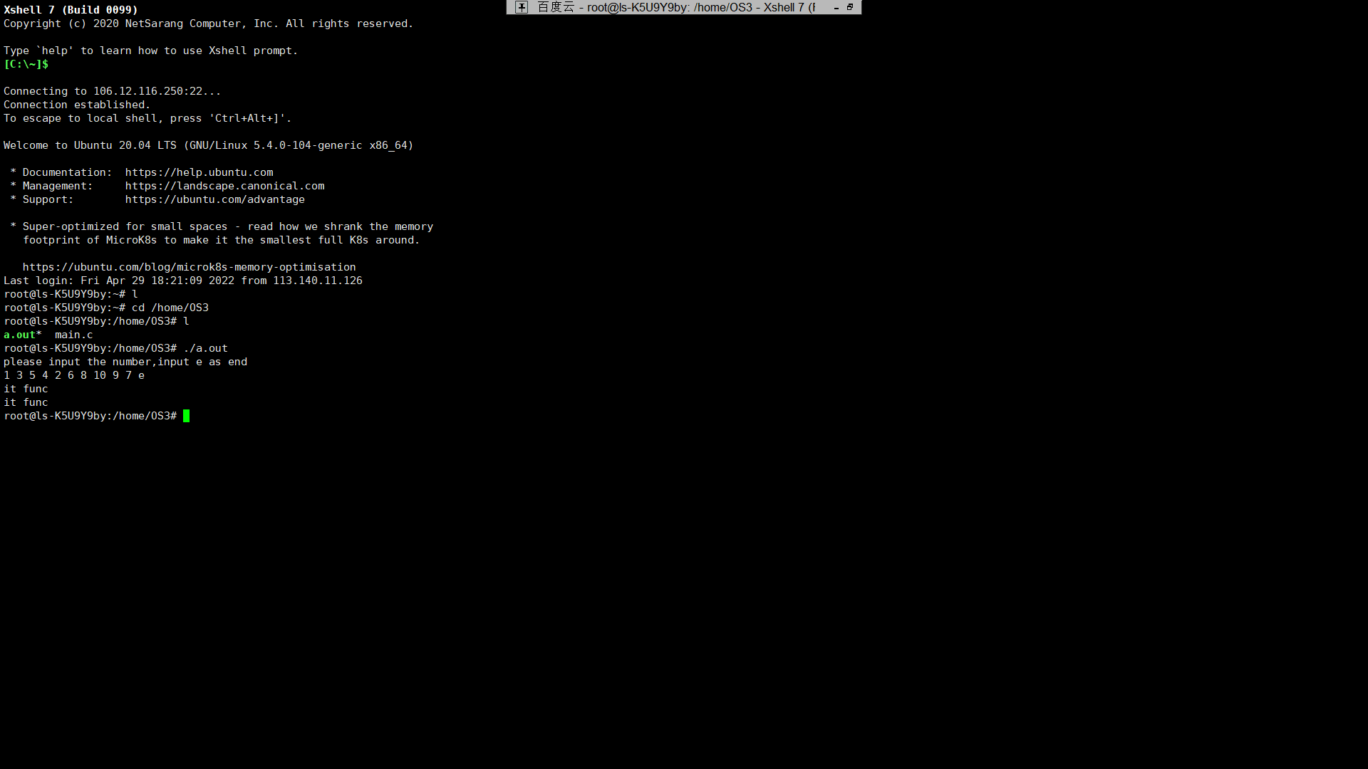The width and height of the screenshot is (1368, 769).
Task: Click the first 'it func' output line
Action: point(26,389)
